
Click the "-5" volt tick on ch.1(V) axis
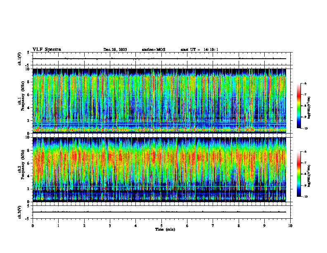(28, 65)
